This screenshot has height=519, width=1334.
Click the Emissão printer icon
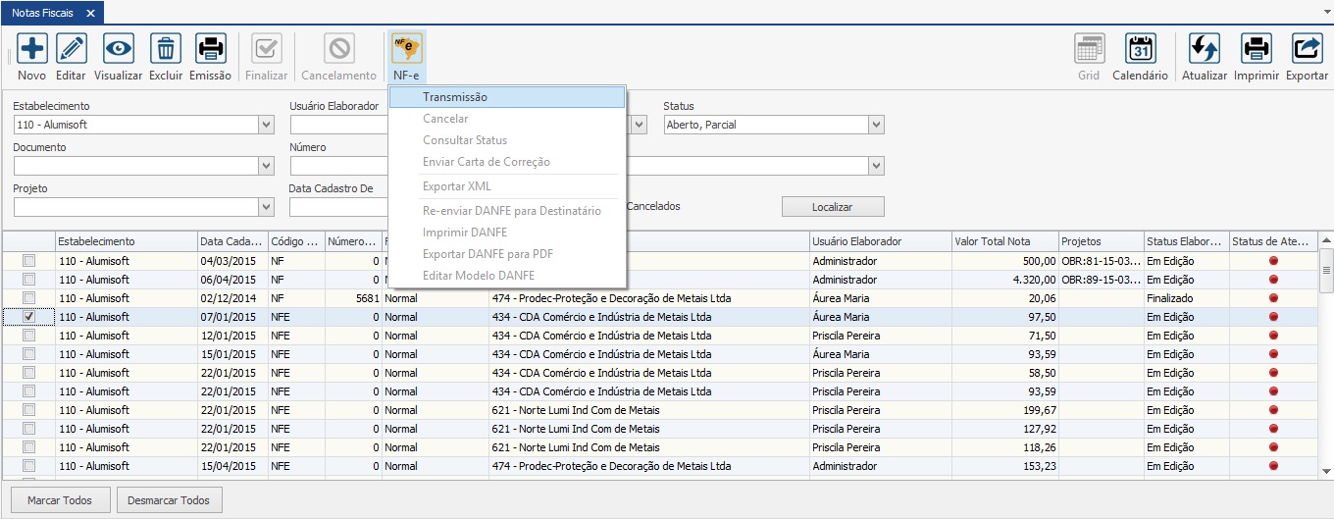pyautogui.click(x=210, y=48)
